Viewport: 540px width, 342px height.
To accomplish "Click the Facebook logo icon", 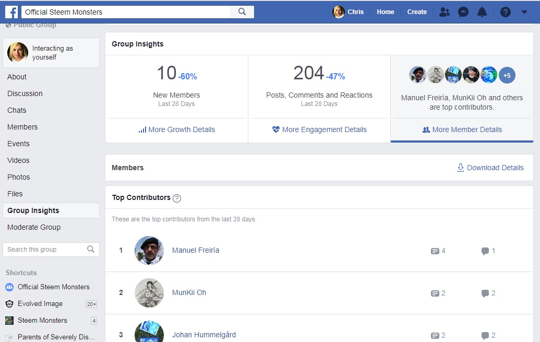I will click(x=11, y=12).
